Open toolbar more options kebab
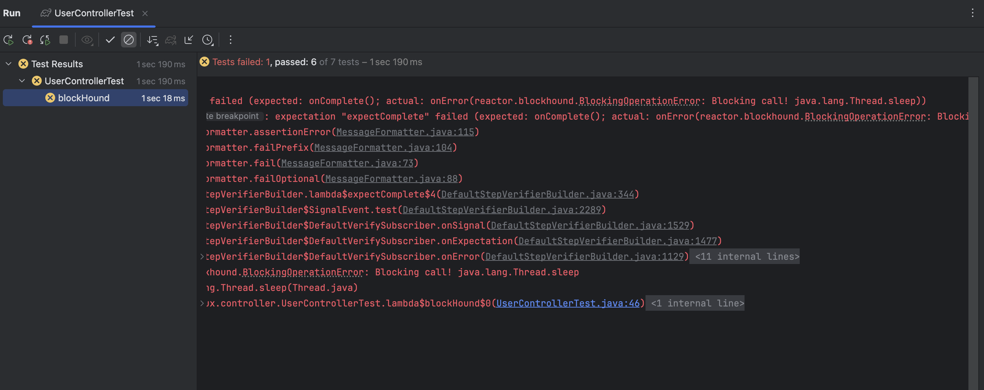984x390 pixels. pyautogui.click(x=230, y=40)
